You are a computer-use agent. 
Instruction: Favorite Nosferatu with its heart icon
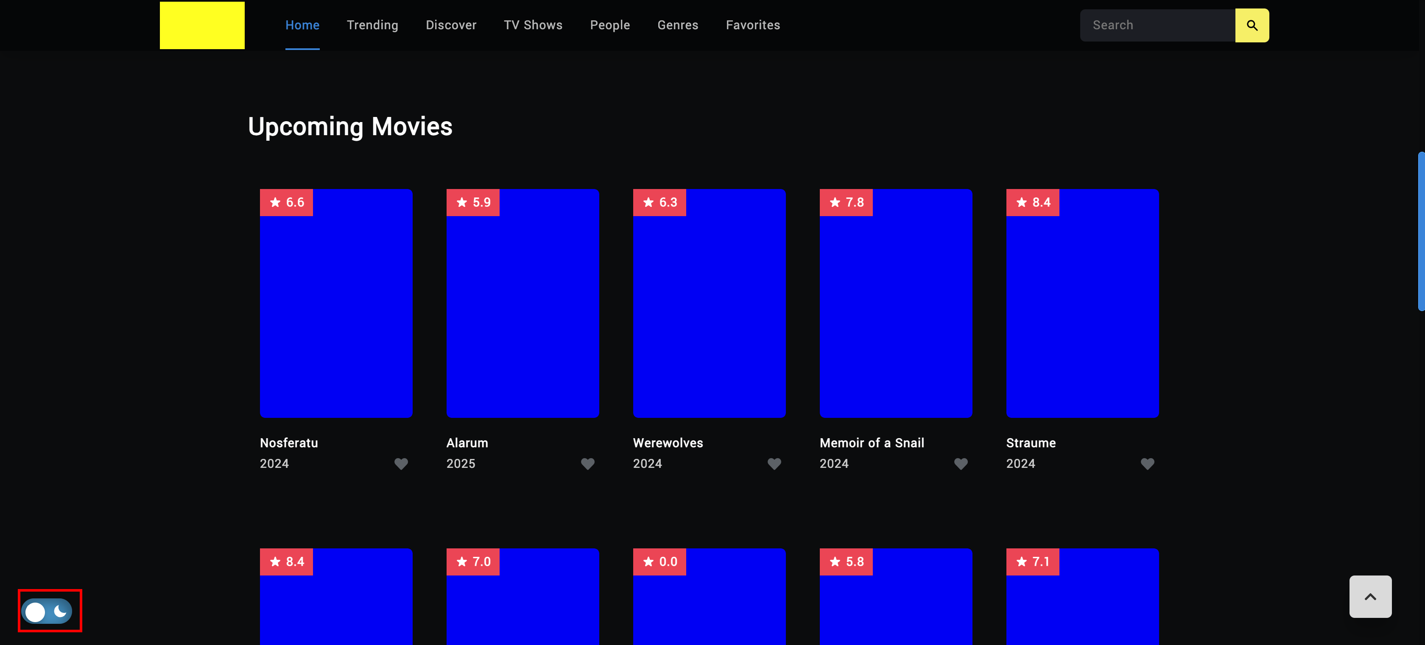pos(401,464)
